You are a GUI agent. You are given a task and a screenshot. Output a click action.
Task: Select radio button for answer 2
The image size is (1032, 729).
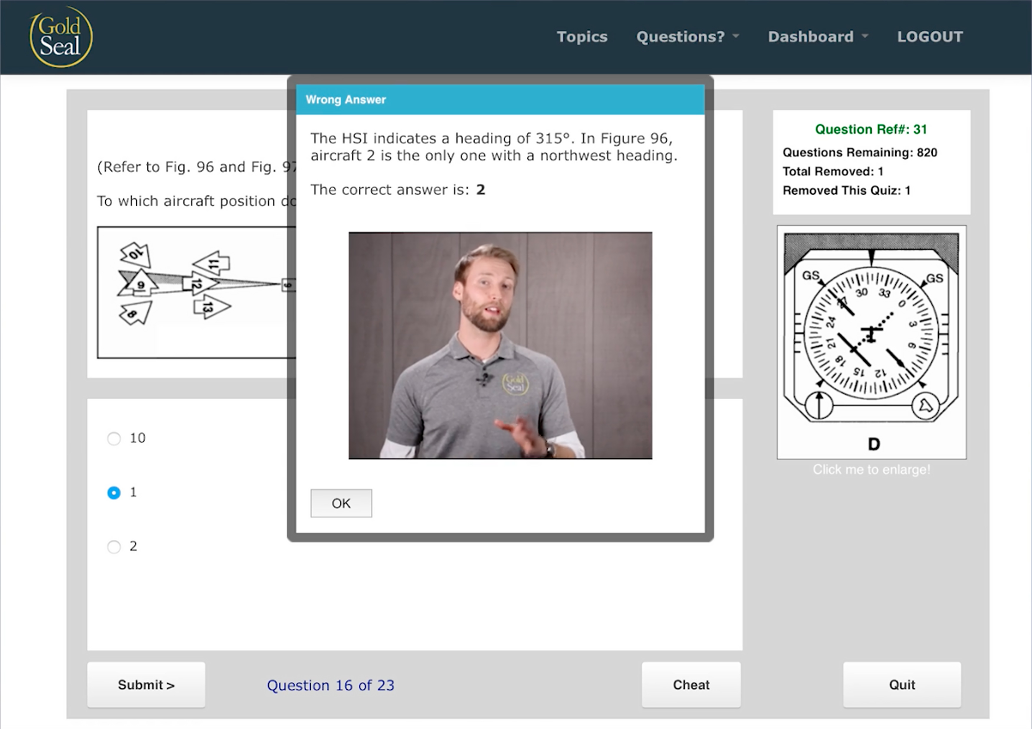[x=114, y=546]
